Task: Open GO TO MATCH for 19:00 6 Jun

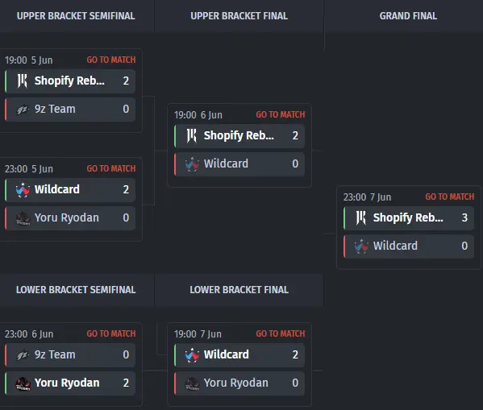Action: click(x=281, y=114)
